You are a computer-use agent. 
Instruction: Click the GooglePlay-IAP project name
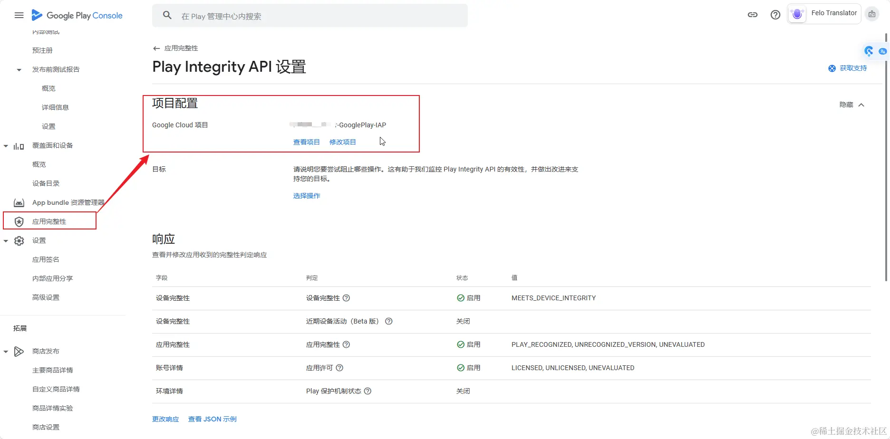click(x=338, y=125)
